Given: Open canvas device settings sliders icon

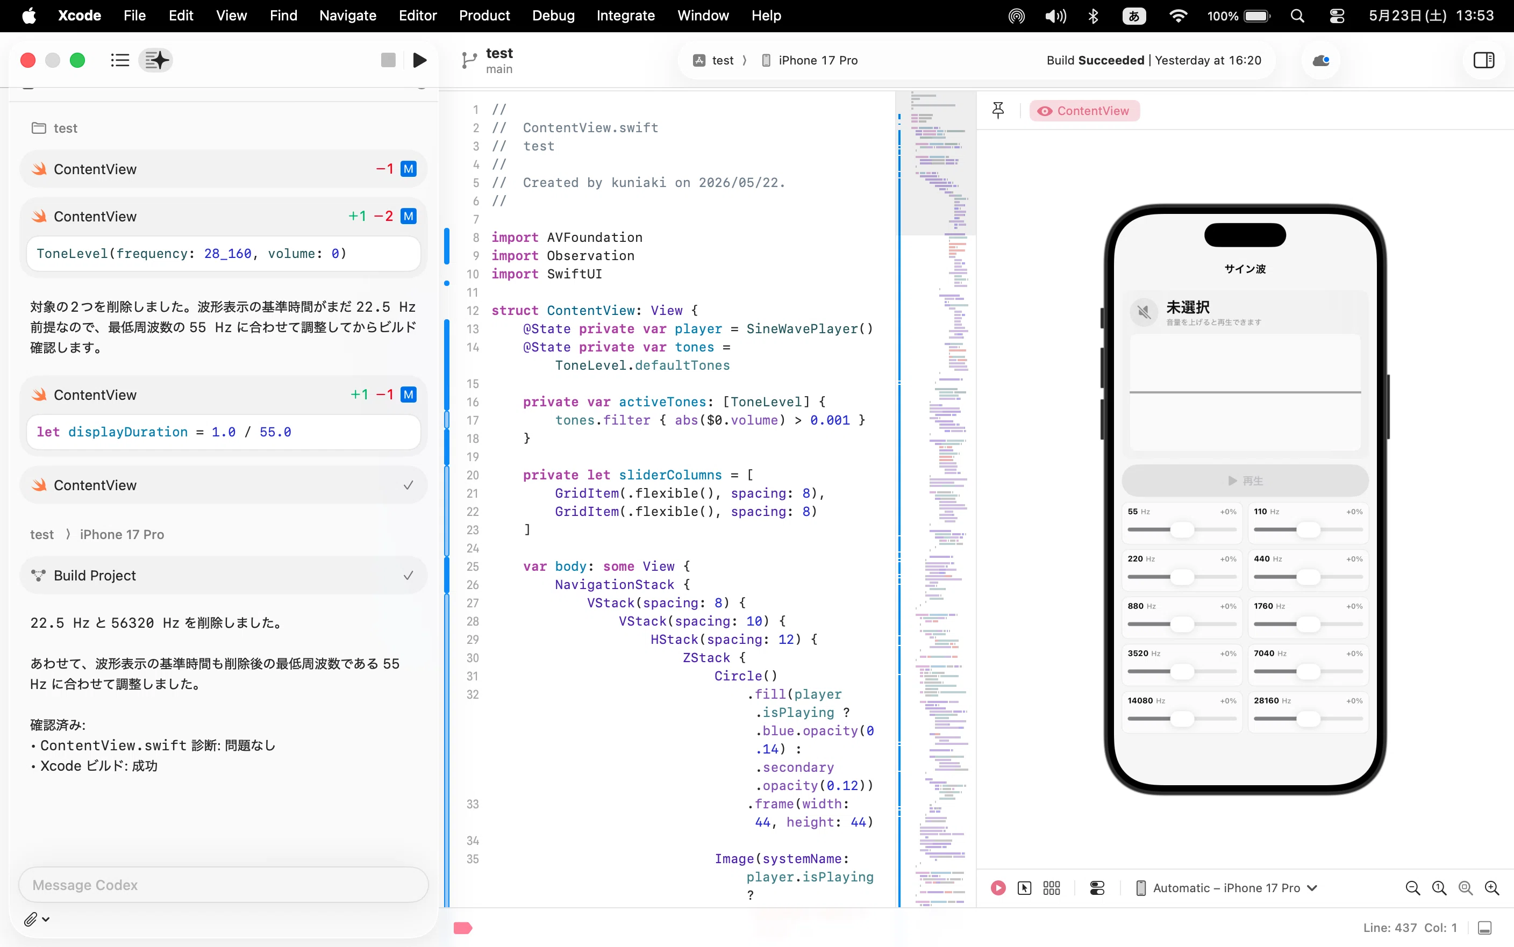Looking at the screenshot, I should (1097, 887).
